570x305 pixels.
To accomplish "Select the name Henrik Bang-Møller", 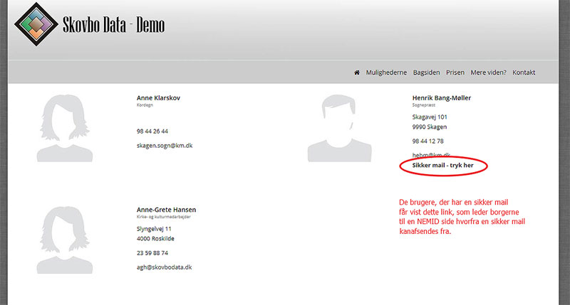I will click(441, 98).
